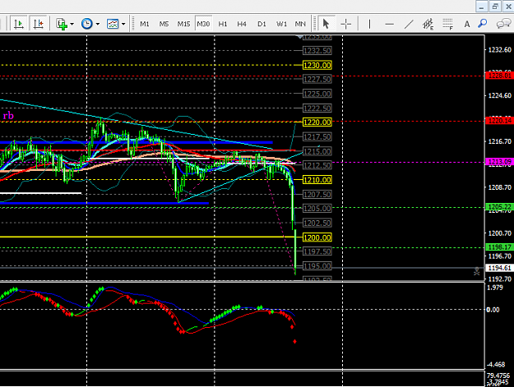Switch to the M1 timeframe
This screenshot has height=387, width=514.
(x=145, y=24)
